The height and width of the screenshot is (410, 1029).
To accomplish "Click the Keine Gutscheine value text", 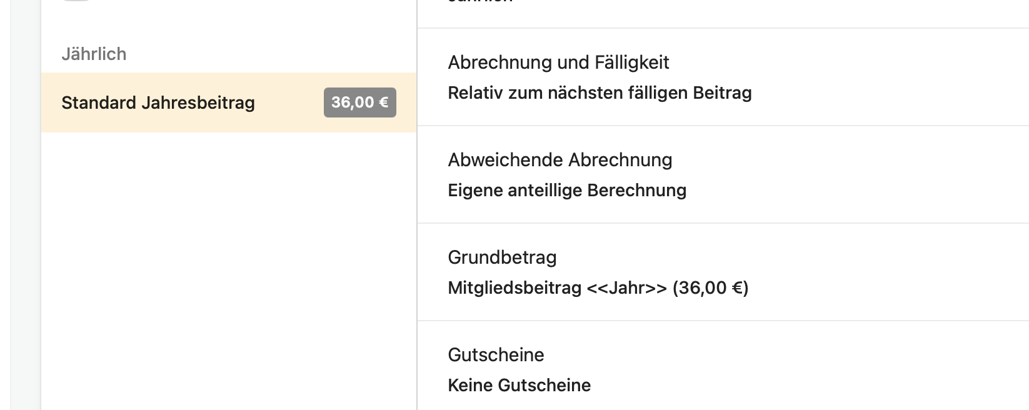I will click(519, 385).
